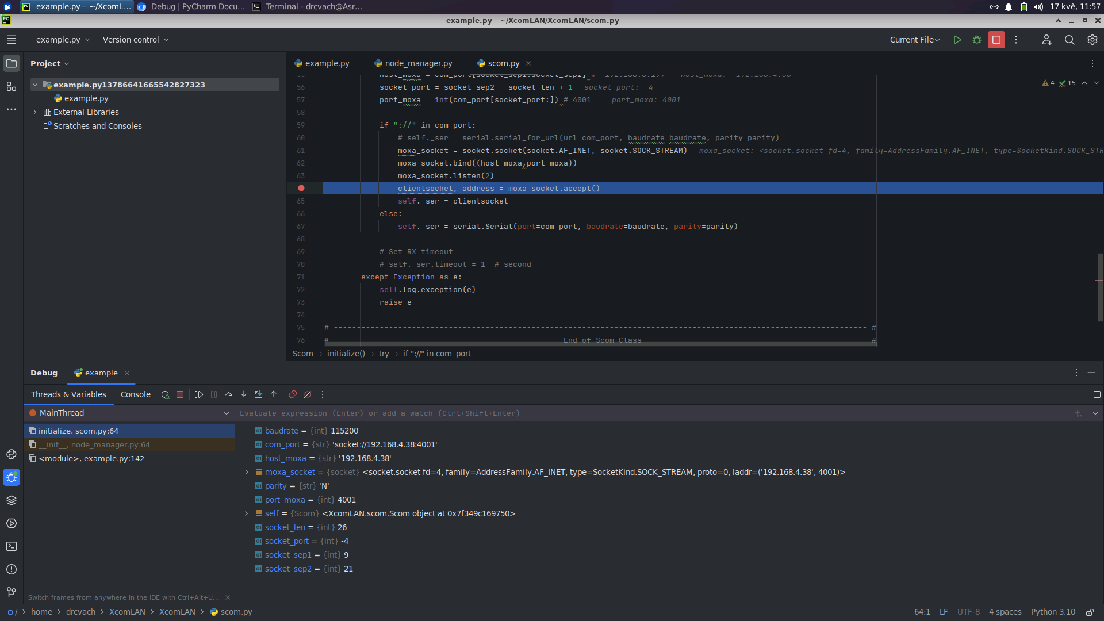Screen dimensions: 1104x621
Task: Open debug panel options ellipsis
Action: 1076,373
